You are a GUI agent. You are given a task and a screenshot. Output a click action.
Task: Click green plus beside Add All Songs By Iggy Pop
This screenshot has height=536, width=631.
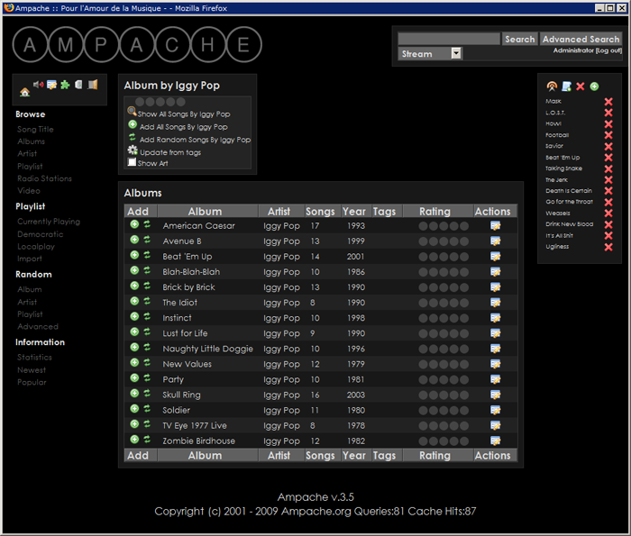(133, 124)
